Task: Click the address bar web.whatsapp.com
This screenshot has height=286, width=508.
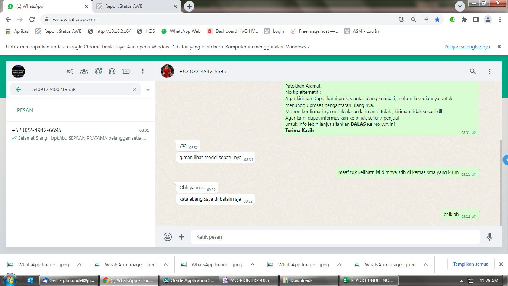Action: point(74,19)
